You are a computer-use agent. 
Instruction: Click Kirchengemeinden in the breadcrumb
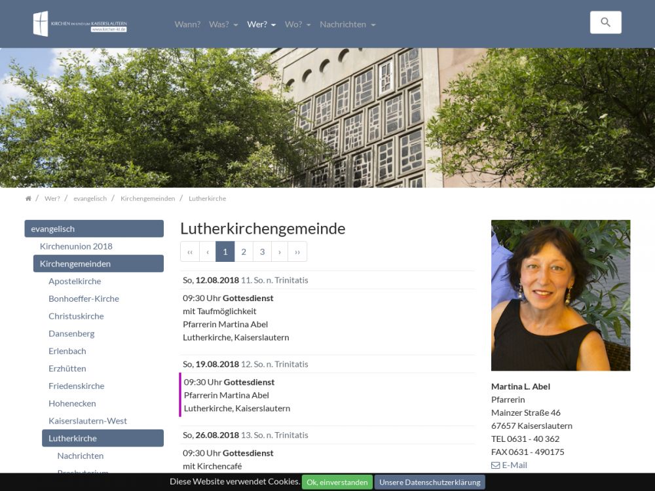(x=147, y=198)
